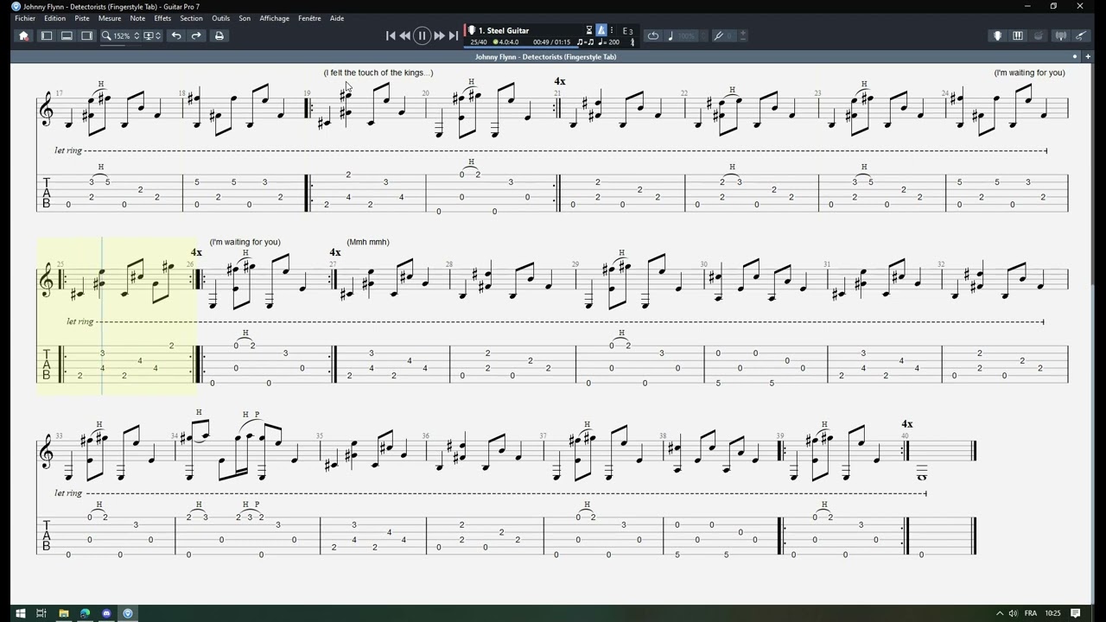Open the Fenêtre menu
Viewport: 1106px width, 622px height.
(309, 18)
